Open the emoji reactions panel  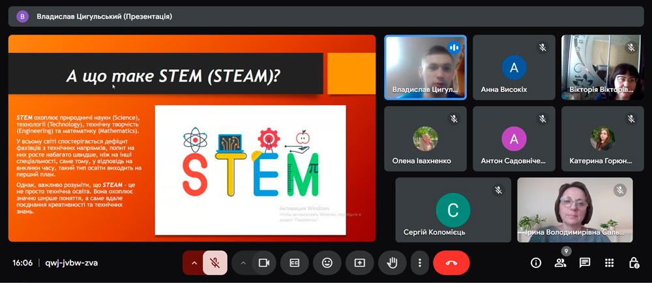tap(327, 263)
